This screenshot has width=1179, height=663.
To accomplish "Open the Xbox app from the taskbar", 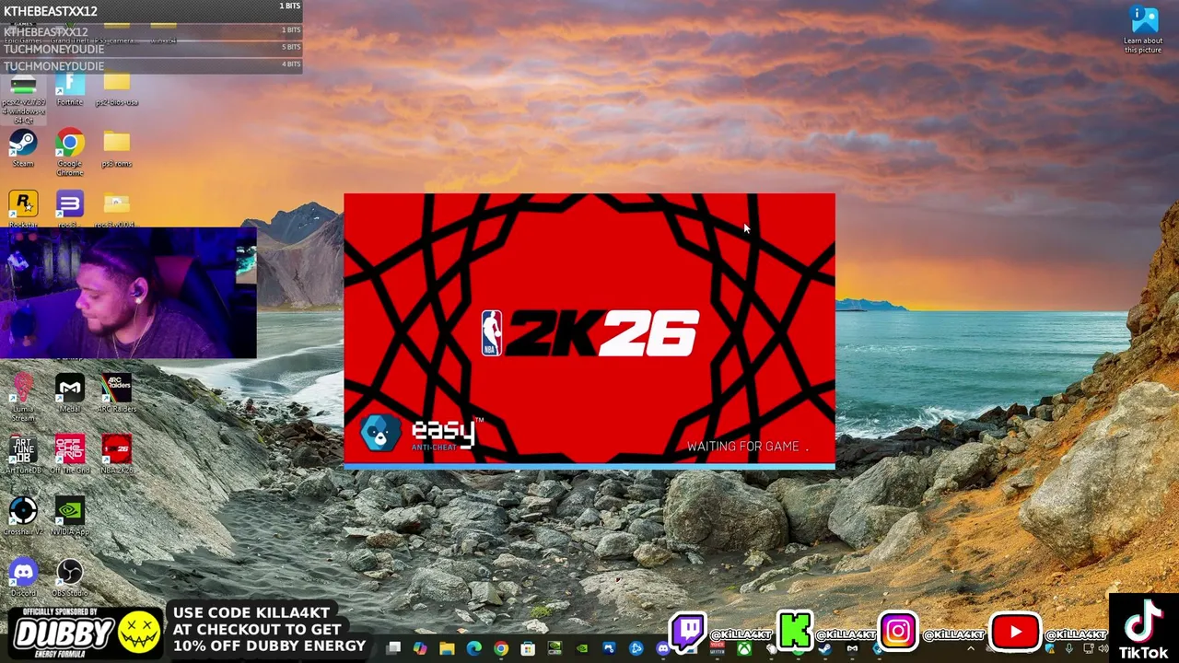I will pyautogui.click(x=743, y=648).
